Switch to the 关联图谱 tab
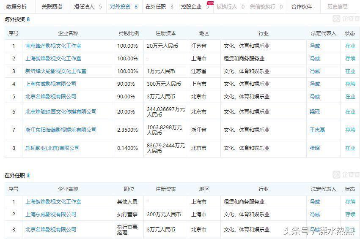Image resolution: width=360 pixels, height=239 pixels. [x=52, y=7]
